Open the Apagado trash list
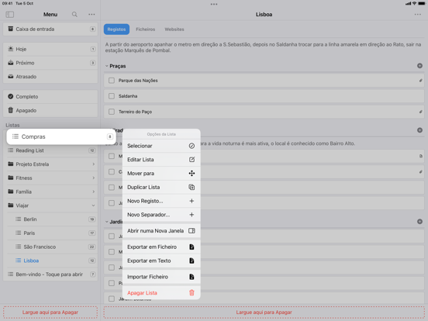Screen dimensions: 428x321 50,111
